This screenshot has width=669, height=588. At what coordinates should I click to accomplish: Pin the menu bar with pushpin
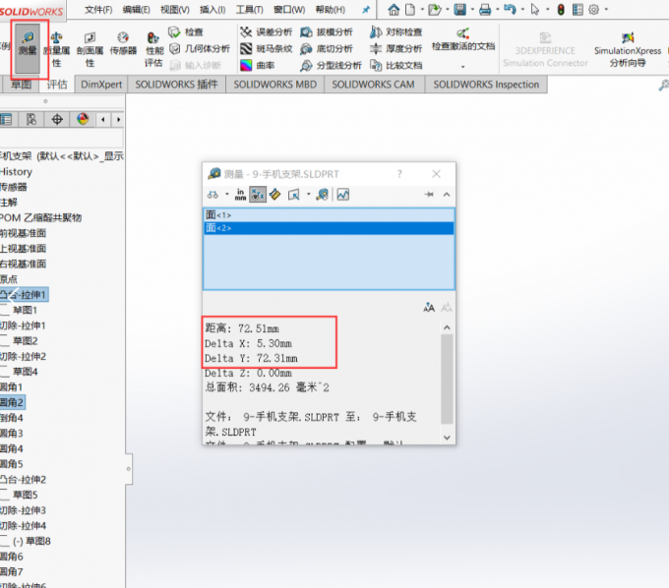click(x=366, y=10)
